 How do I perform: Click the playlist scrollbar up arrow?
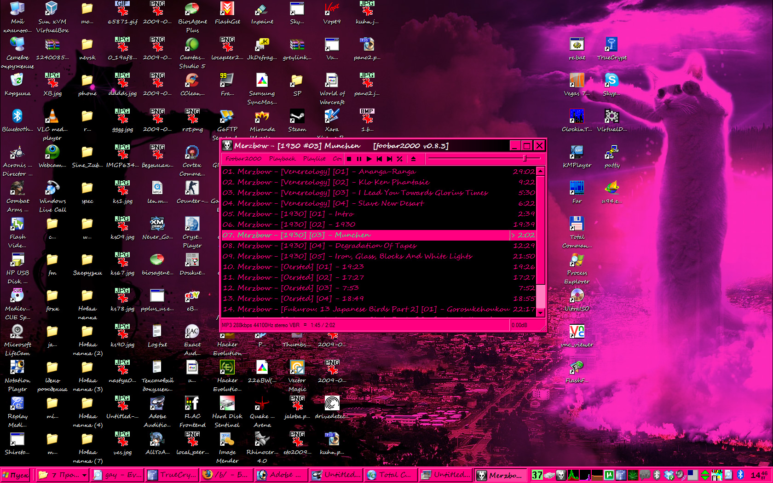(x=541, y=171)
